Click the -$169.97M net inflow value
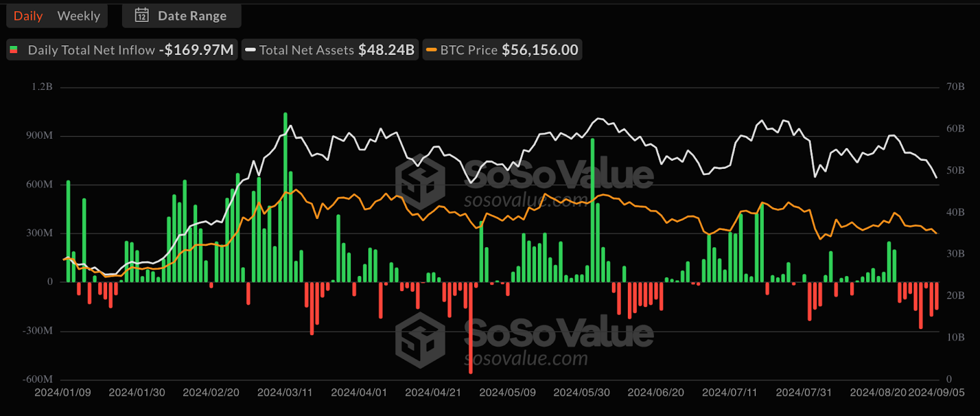This screenshot has height=416, width=980. 196,50
